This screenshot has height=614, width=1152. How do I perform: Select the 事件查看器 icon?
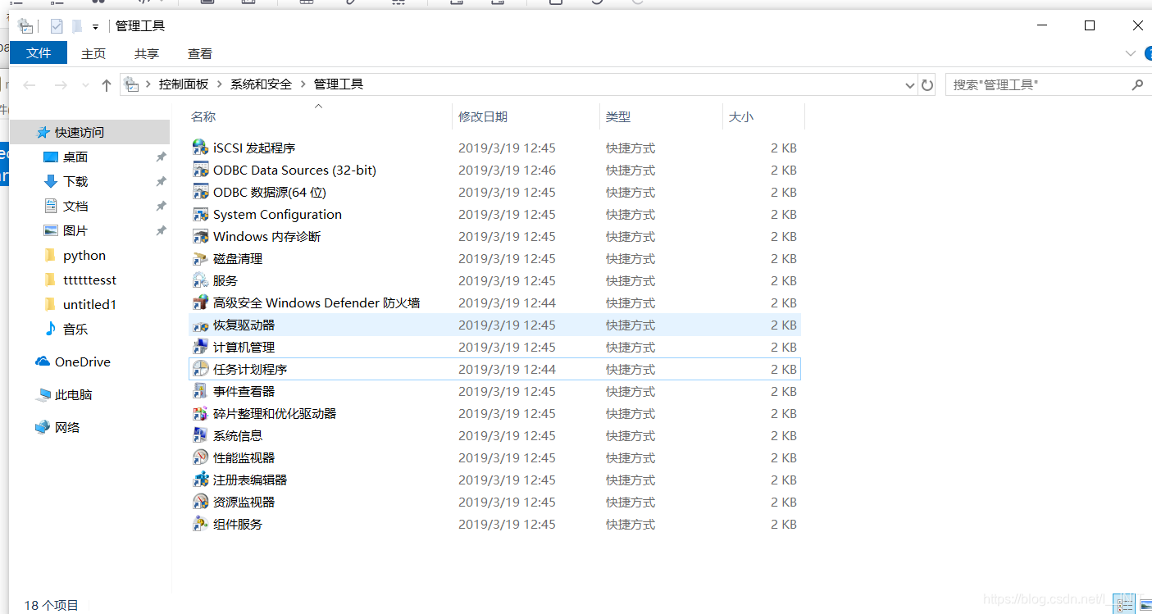tap(200, 391)
